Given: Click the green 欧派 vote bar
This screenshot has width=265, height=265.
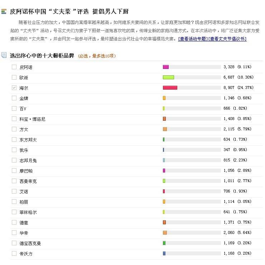Looking at the screenshot, I should click(168, 77).
